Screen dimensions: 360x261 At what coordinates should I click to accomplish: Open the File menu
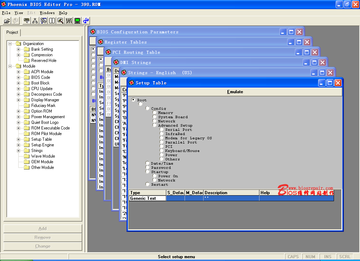click(6, 13)
